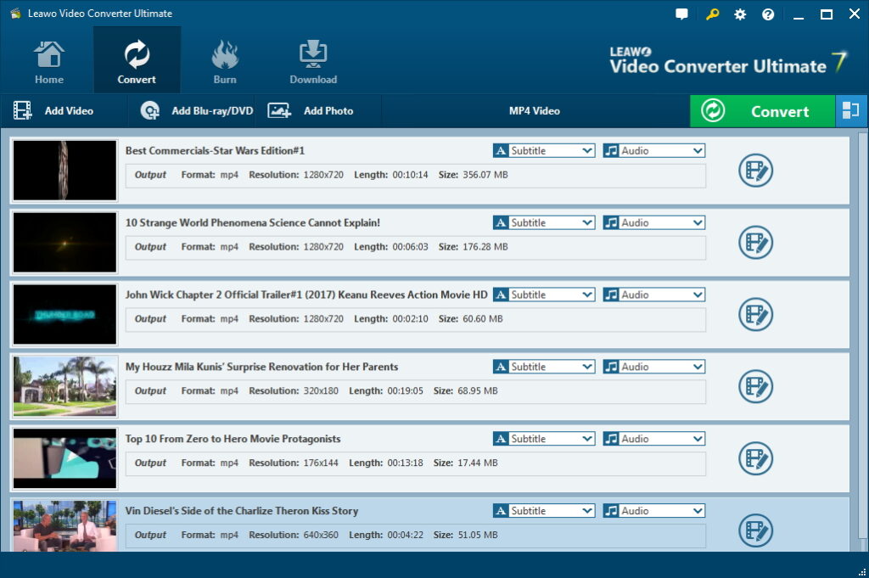Start conversion with green Convert button
The image size is (869, 578).
[x=762, y=111]
